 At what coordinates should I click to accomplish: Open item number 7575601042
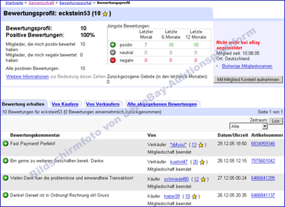263,161
